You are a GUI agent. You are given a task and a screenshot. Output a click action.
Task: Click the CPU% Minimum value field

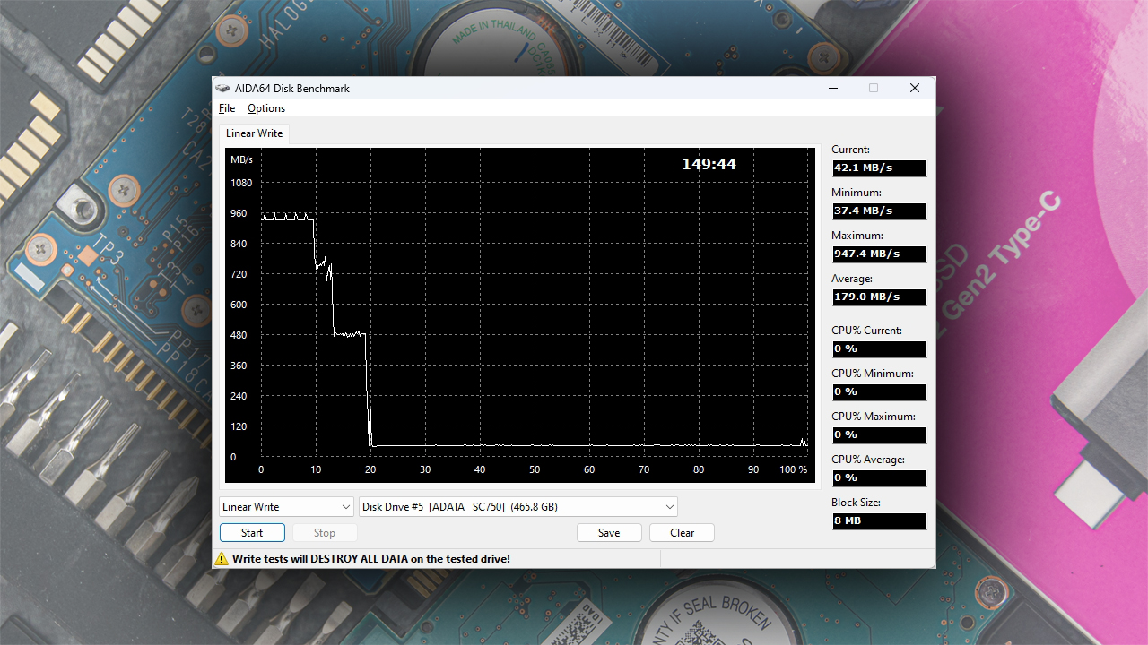879,391
